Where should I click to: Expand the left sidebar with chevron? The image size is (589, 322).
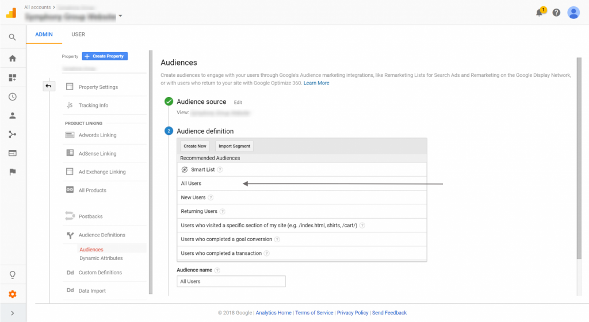(12, 313)
